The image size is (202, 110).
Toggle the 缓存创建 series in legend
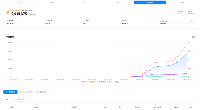tap(91, 82)
